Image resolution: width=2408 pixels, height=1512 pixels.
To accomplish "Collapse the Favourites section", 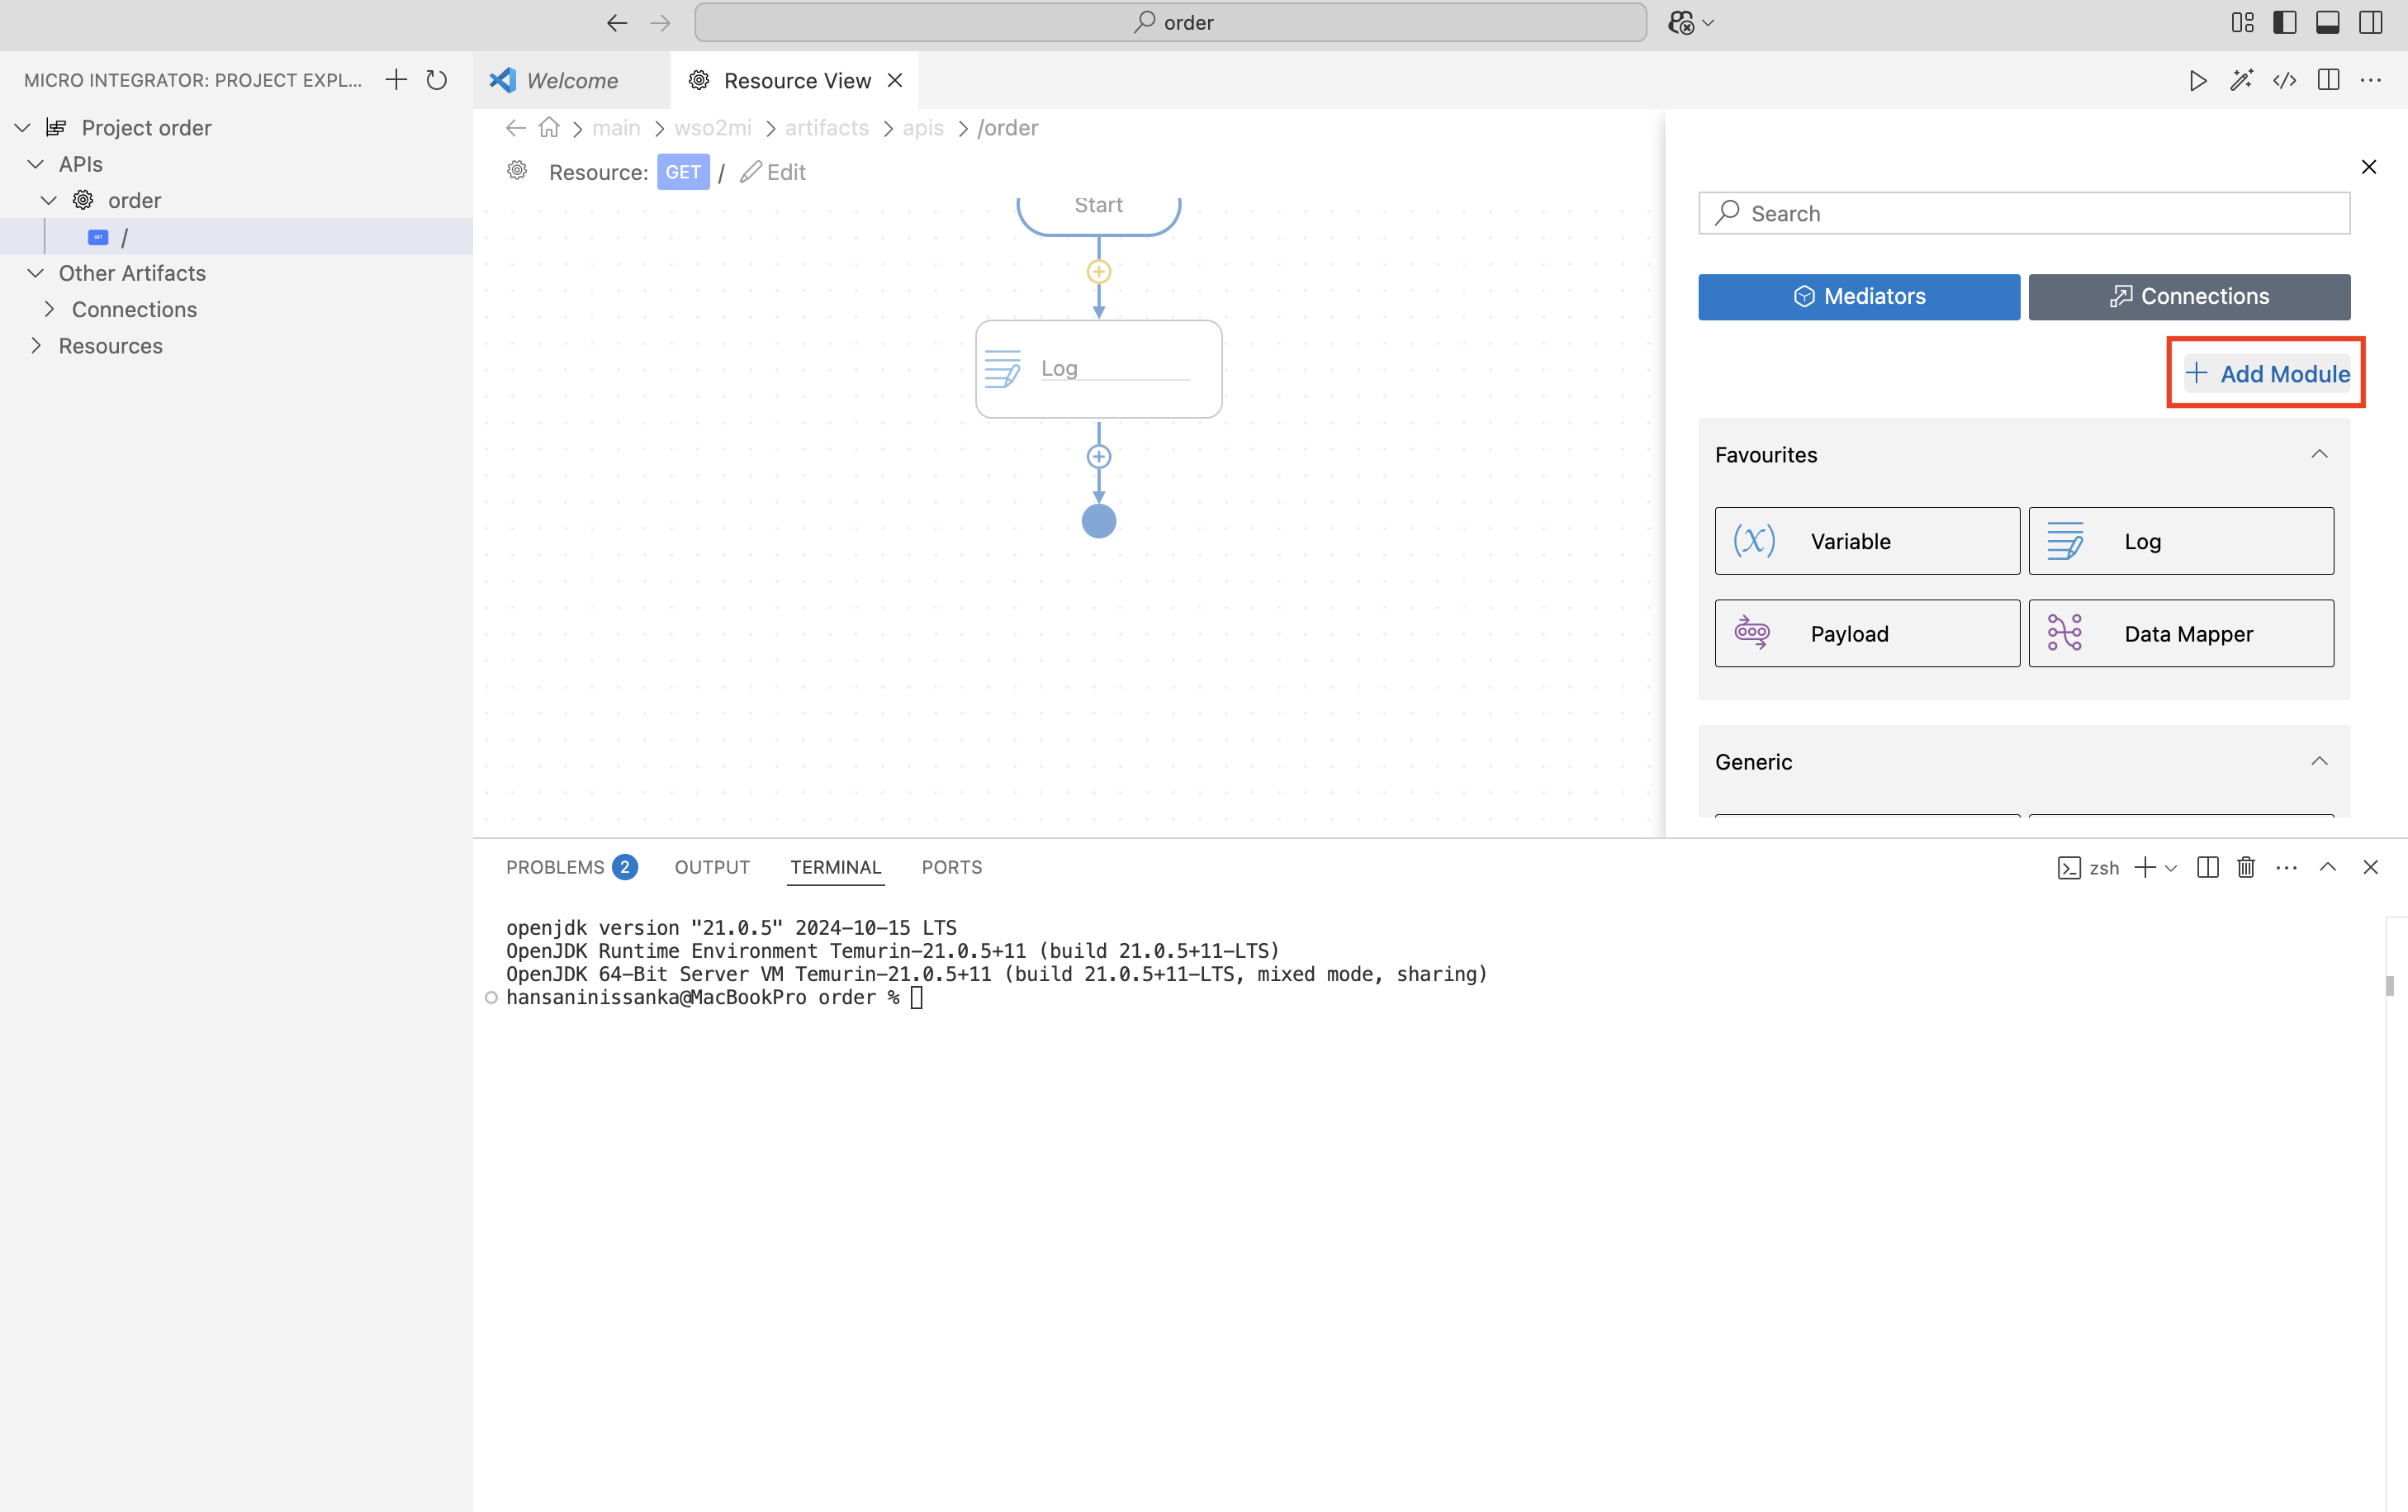I will [2319, 455].
